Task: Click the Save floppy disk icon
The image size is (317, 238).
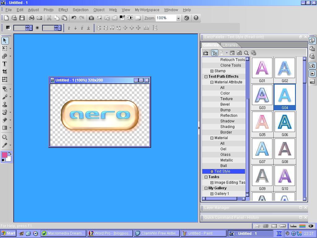Action: [x=22, y=18]
